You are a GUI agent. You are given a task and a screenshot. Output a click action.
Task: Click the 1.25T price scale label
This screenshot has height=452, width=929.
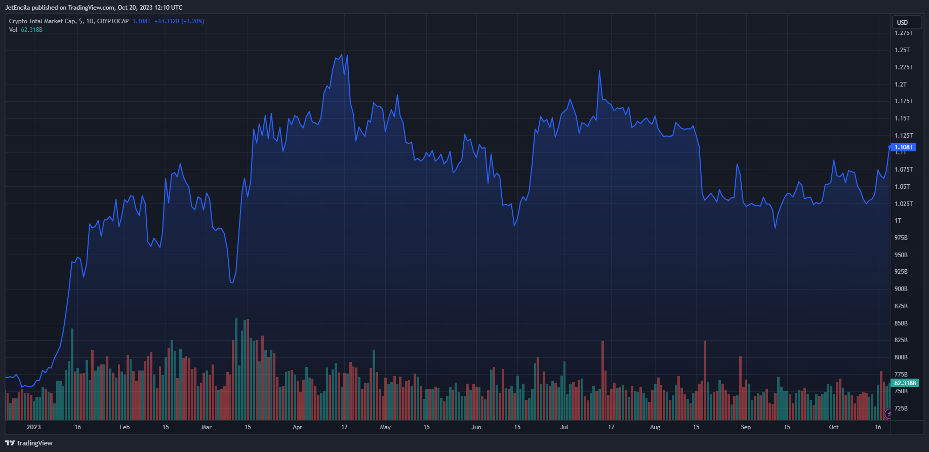(x=902, y=50)
